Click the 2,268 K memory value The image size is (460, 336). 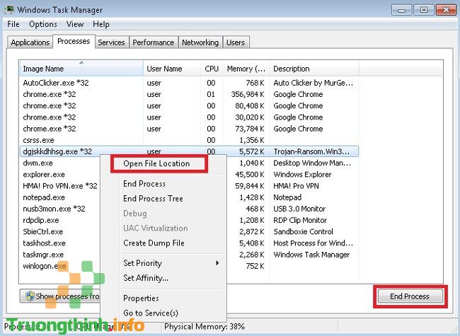(252, 255)
